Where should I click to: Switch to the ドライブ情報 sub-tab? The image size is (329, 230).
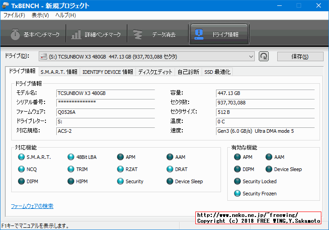(22, 71)
